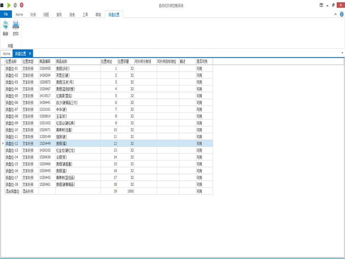The image size is (345, 259).
Task: Select the 拆盘位-05 row
Action: 13,96
